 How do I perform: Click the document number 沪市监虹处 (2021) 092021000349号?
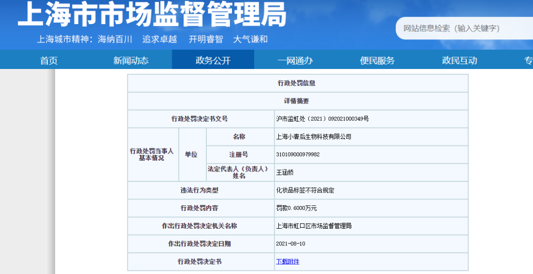coord(322,119)
